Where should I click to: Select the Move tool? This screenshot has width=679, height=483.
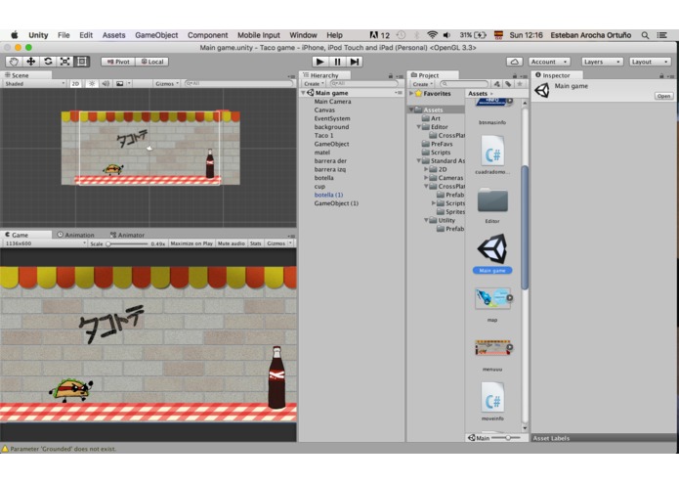click(x=30, y=62)
